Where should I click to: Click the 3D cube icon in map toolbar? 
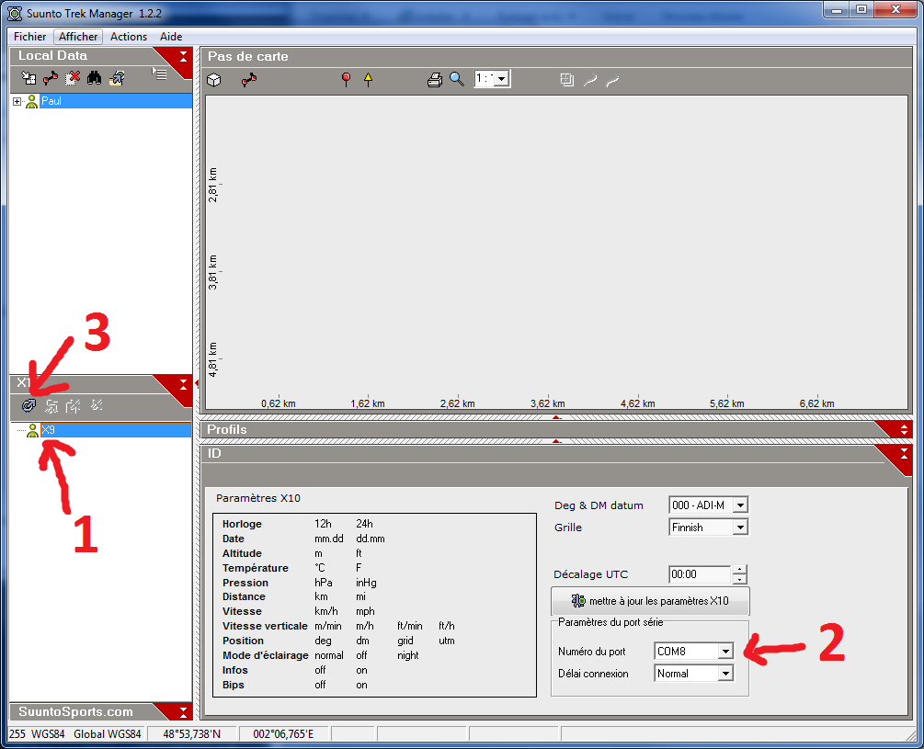coord(213,80)
